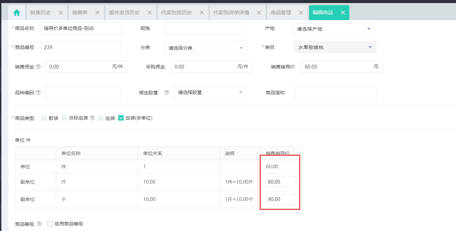This screenshot has height=231, width=456.
Task: Check the 定装 product type
Action: (101, 118)
